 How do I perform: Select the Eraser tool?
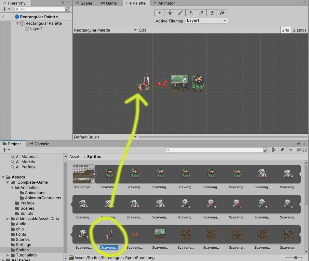pyautogui.click(x=212, y=13)
